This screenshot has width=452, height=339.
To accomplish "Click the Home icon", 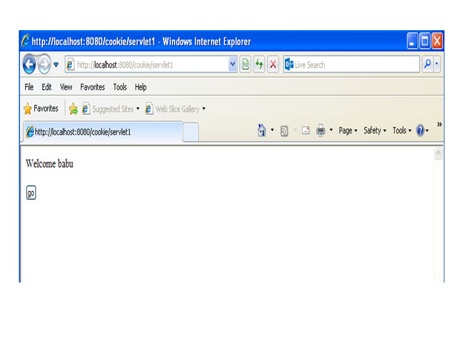I will pos(262,130).
